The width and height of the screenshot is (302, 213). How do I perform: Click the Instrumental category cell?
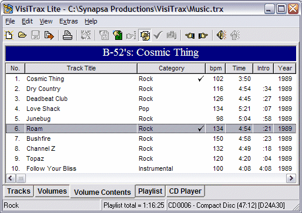[x=156, y=168]
